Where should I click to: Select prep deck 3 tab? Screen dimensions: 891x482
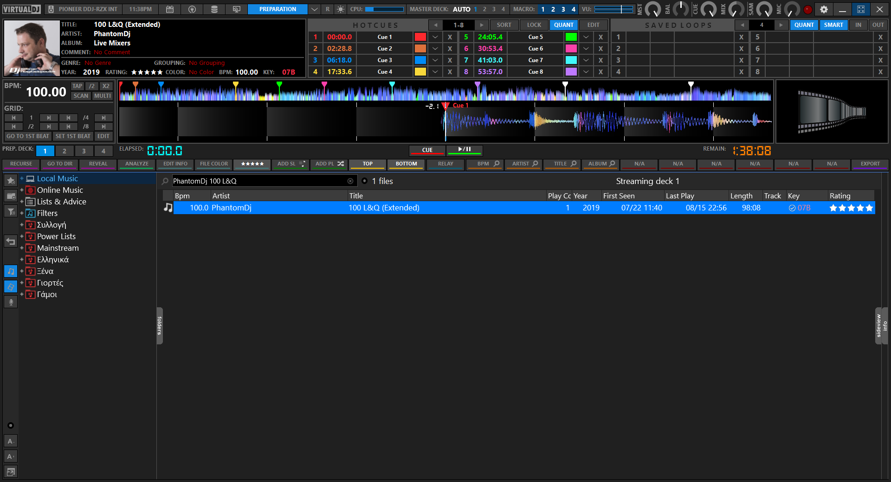coord(84,151)
